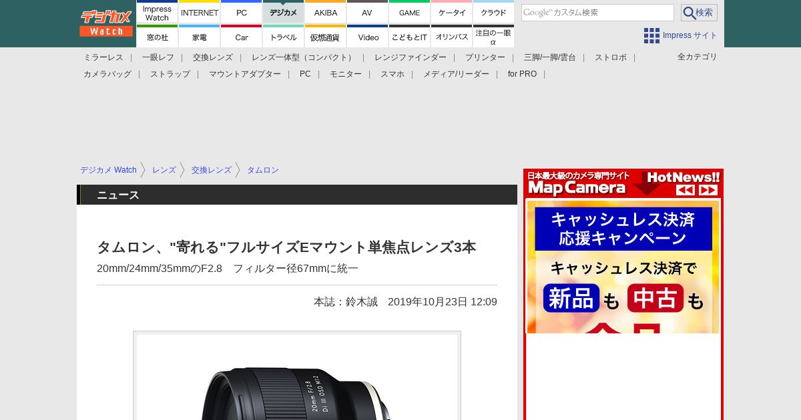Open the ストラップ category
Image resolution: width=801 pixels, height=420 pixels.
[170, 74]
